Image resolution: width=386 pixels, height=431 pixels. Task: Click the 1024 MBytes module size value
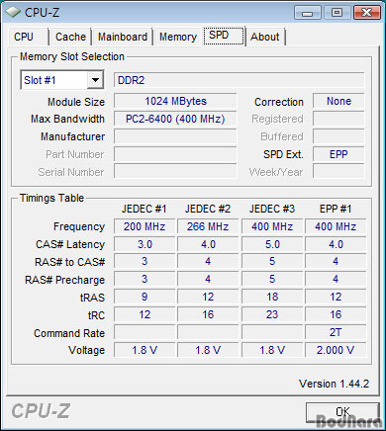[x=175, y=101]
